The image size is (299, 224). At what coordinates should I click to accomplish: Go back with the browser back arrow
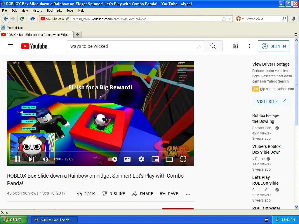coord(6,19)
